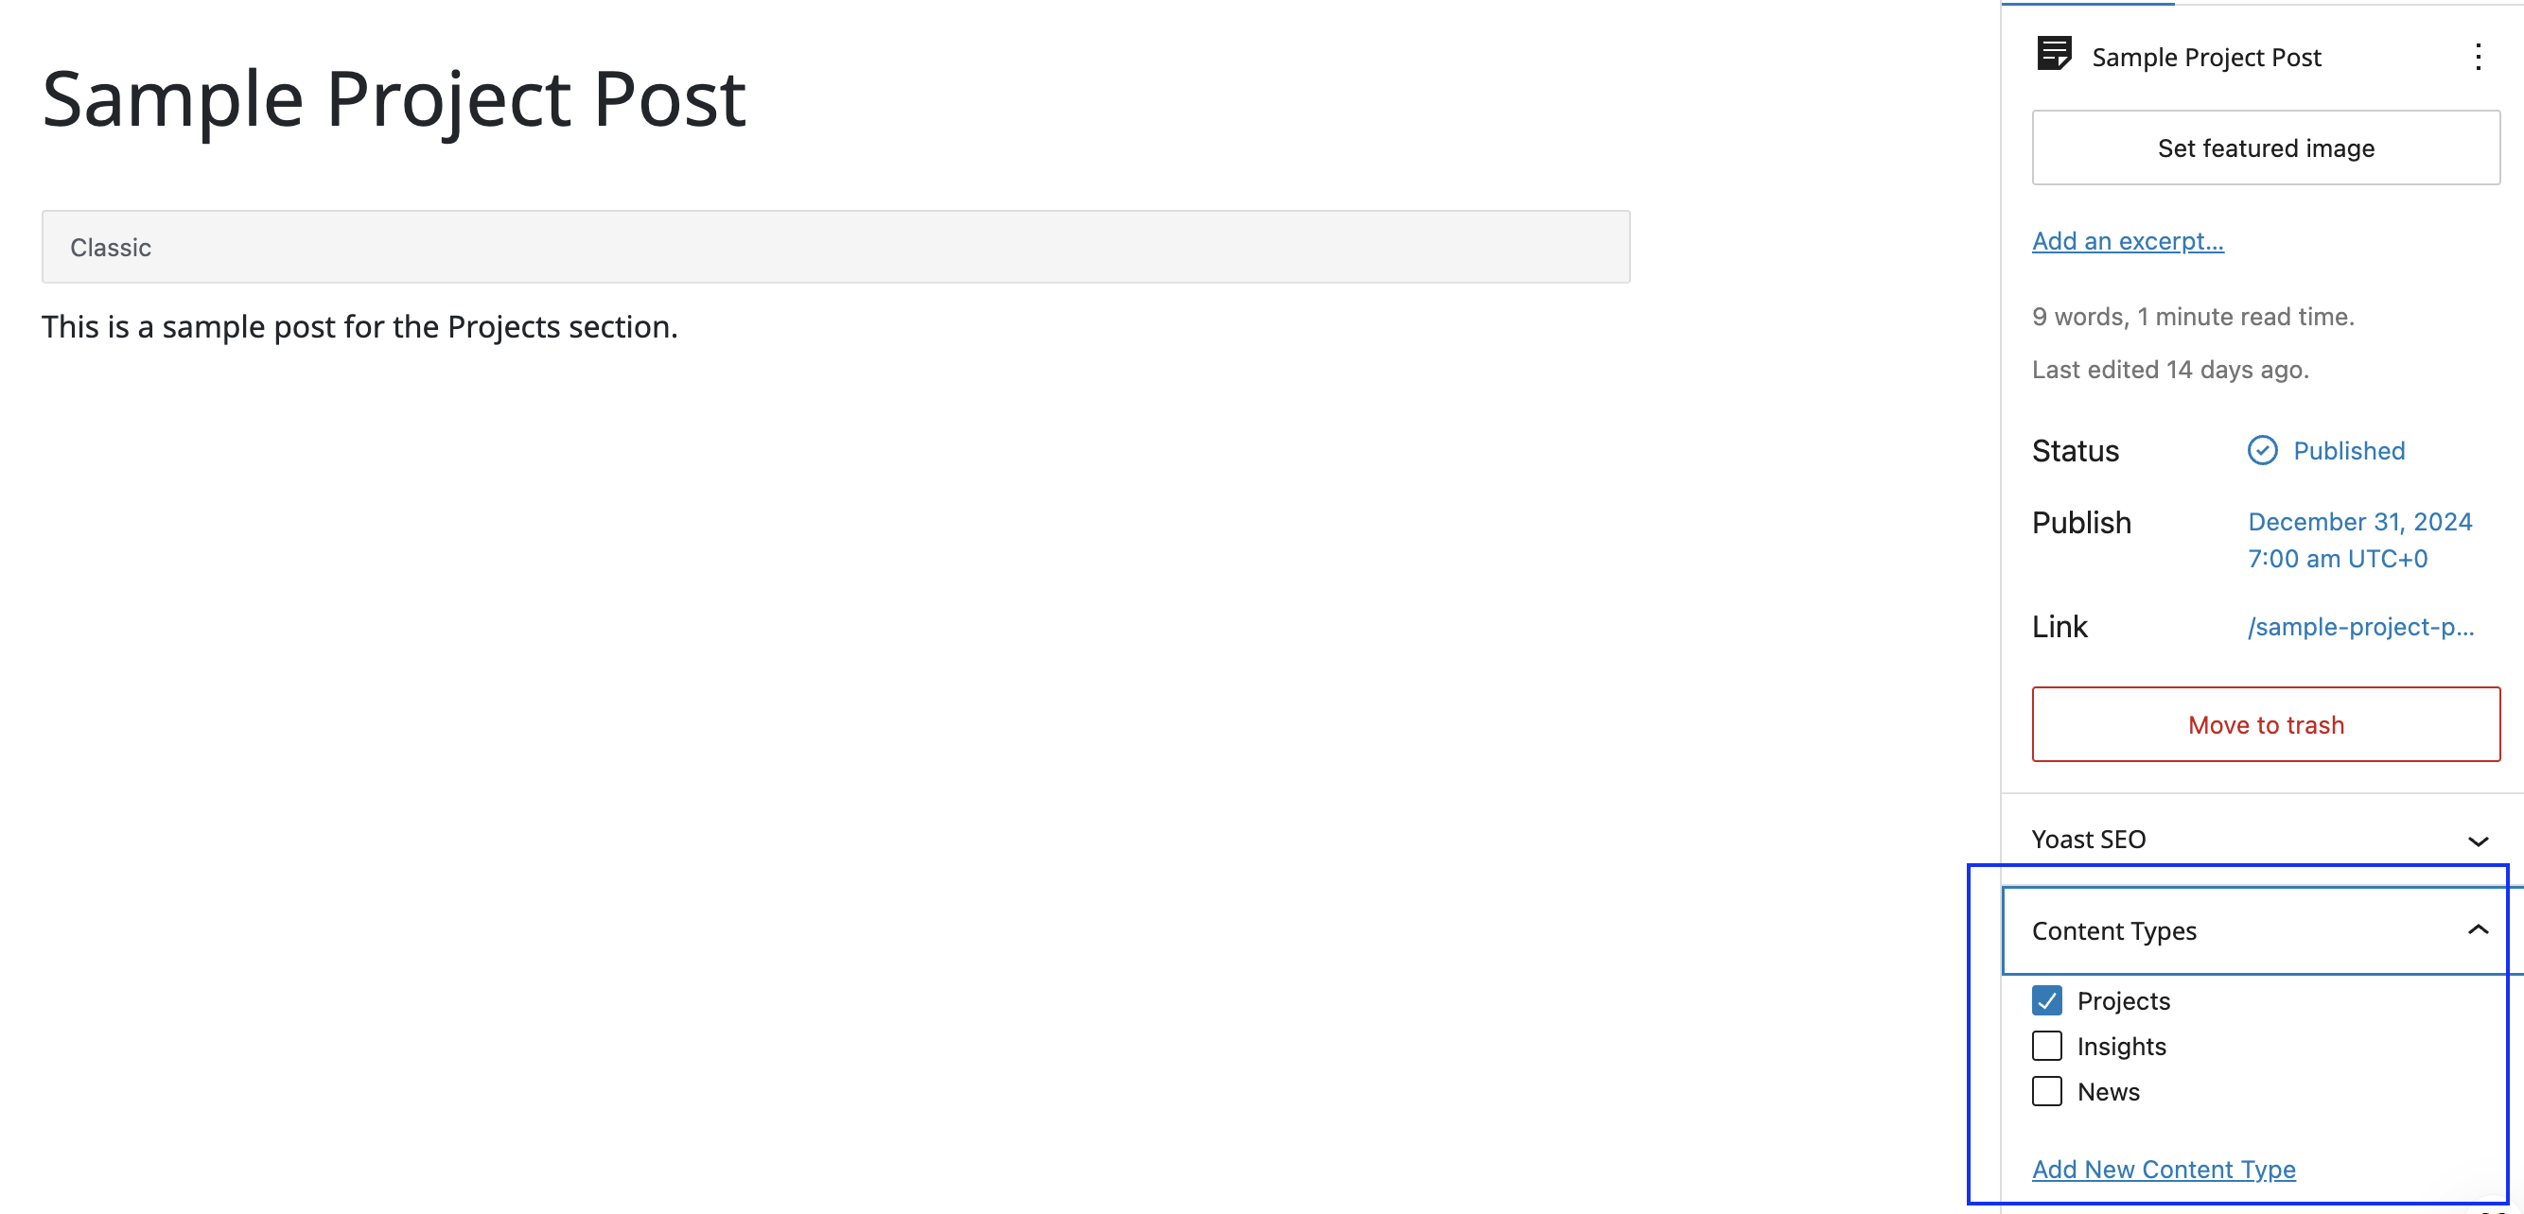The height and width of the screenshot is (1214, 2524).
Task: Select the Classic block toolbar area
Action: 834,247
